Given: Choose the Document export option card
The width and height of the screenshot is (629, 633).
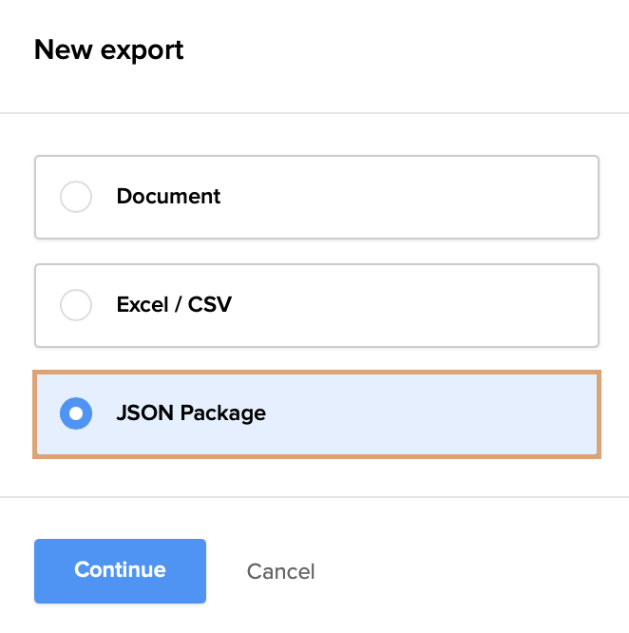Looking at the screenshot, I should [380, 197].
